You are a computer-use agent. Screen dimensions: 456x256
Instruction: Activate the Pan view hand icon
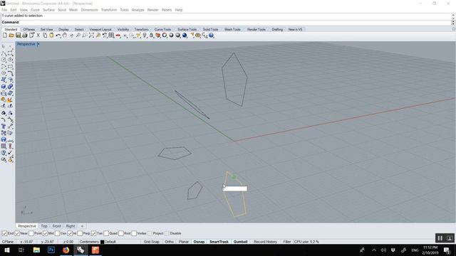pyautogui.click(x=65, y=36)
